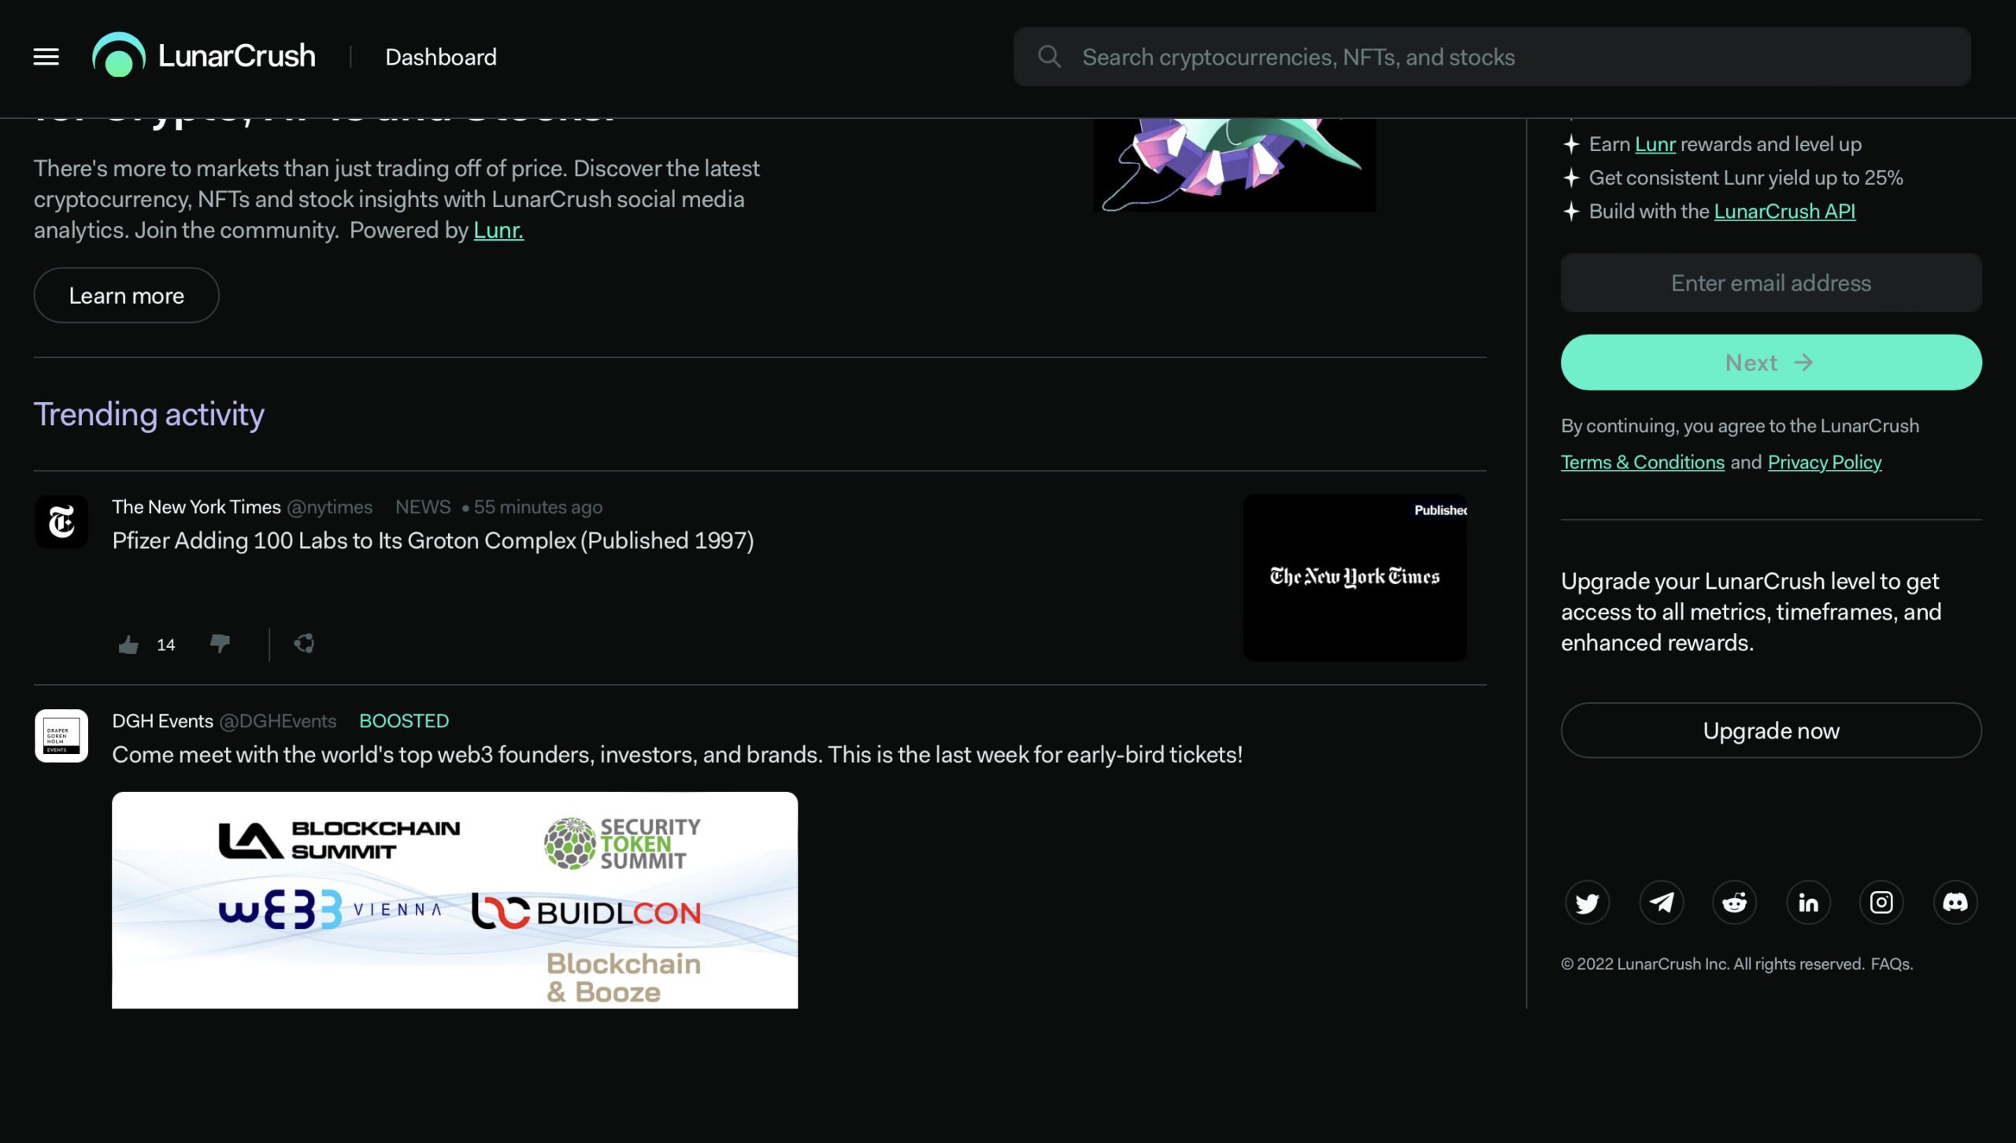Click the NEWS tag

pyautogui.click(x=423, y=507)
